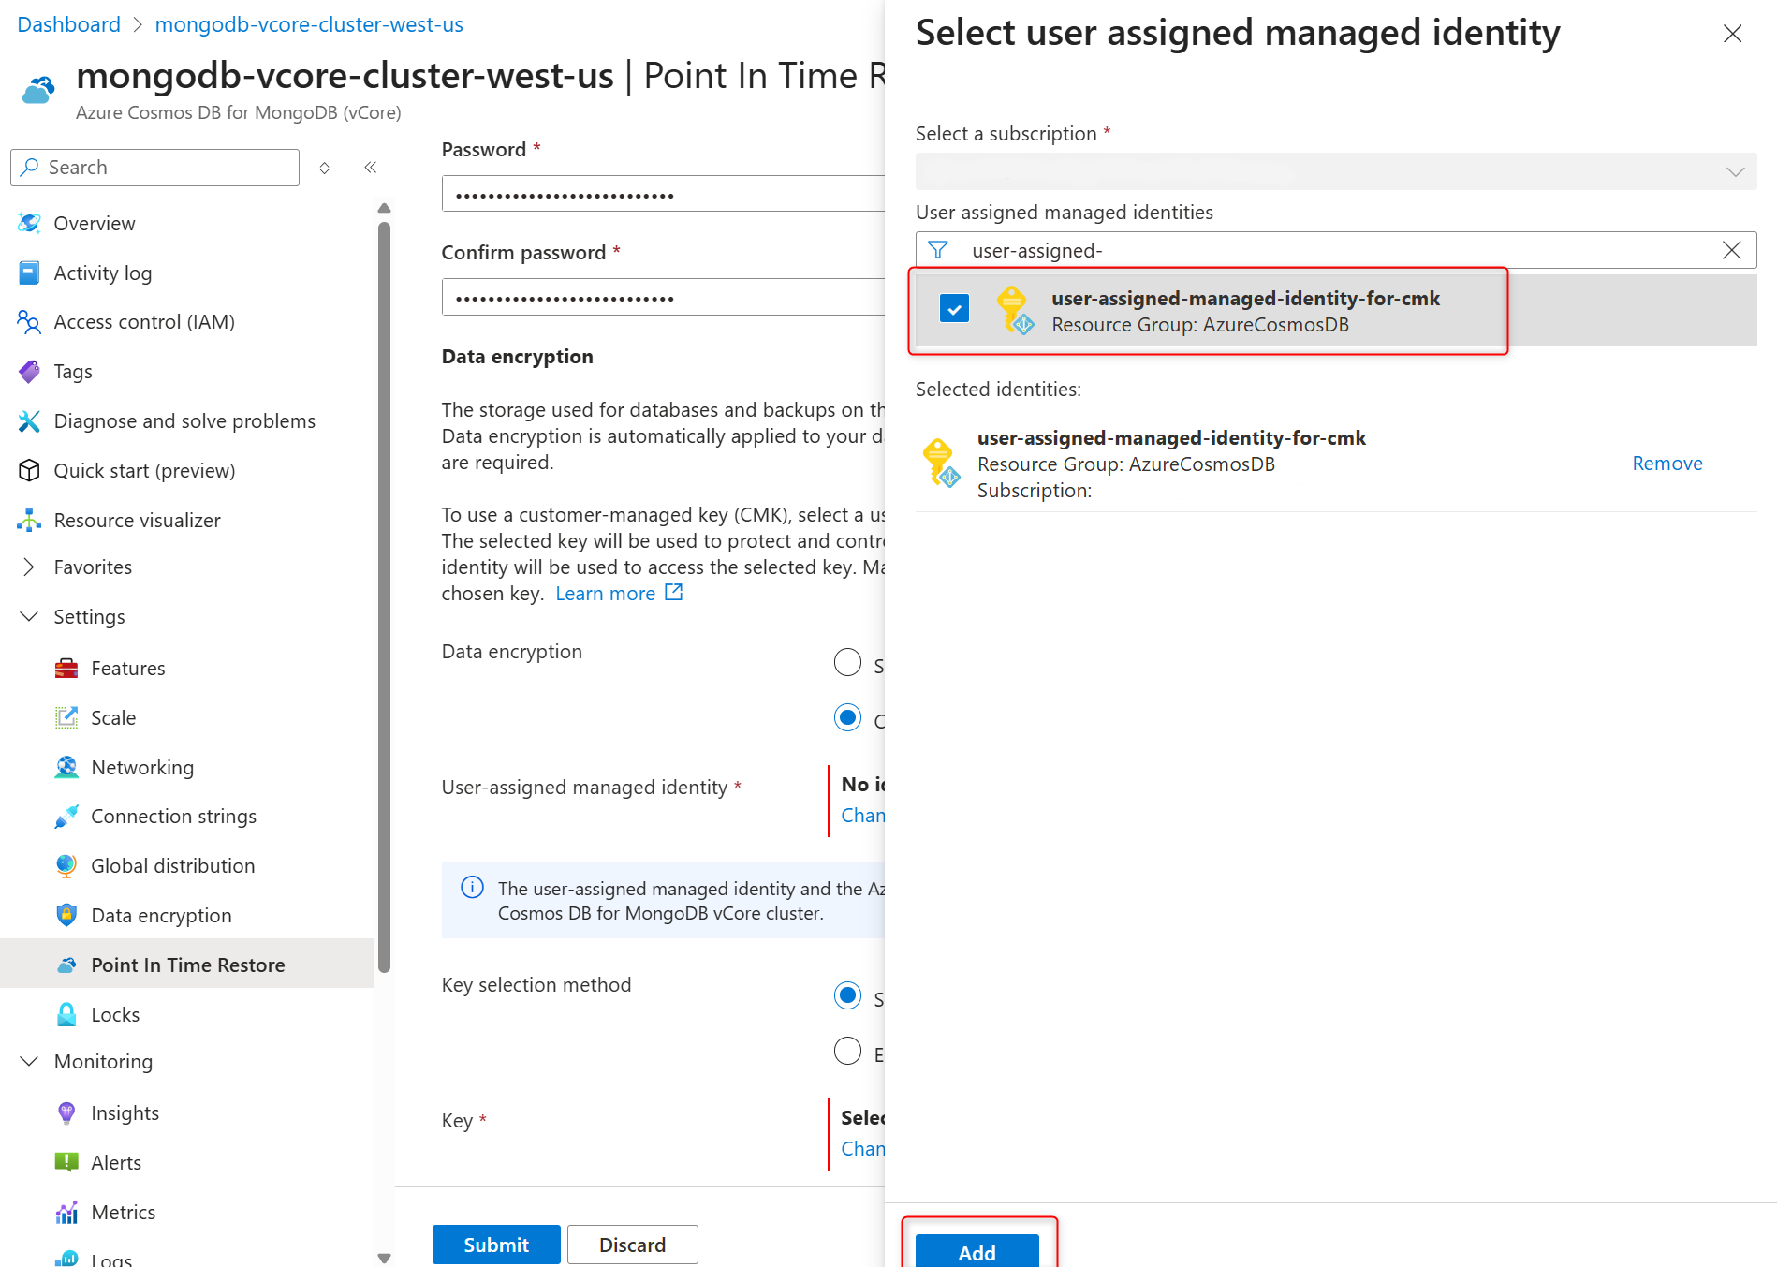Click the Point In Time Restore cloud icon
1777x1267 pixels.
[66, 965]
